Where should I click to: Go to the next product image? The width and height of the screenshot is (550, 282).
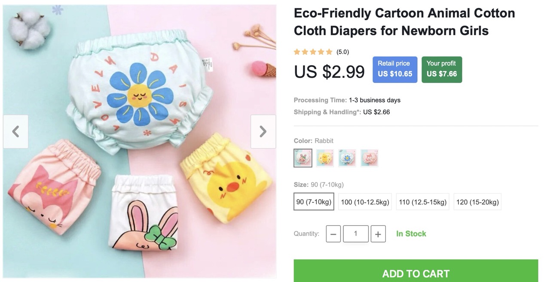point(263,131)
